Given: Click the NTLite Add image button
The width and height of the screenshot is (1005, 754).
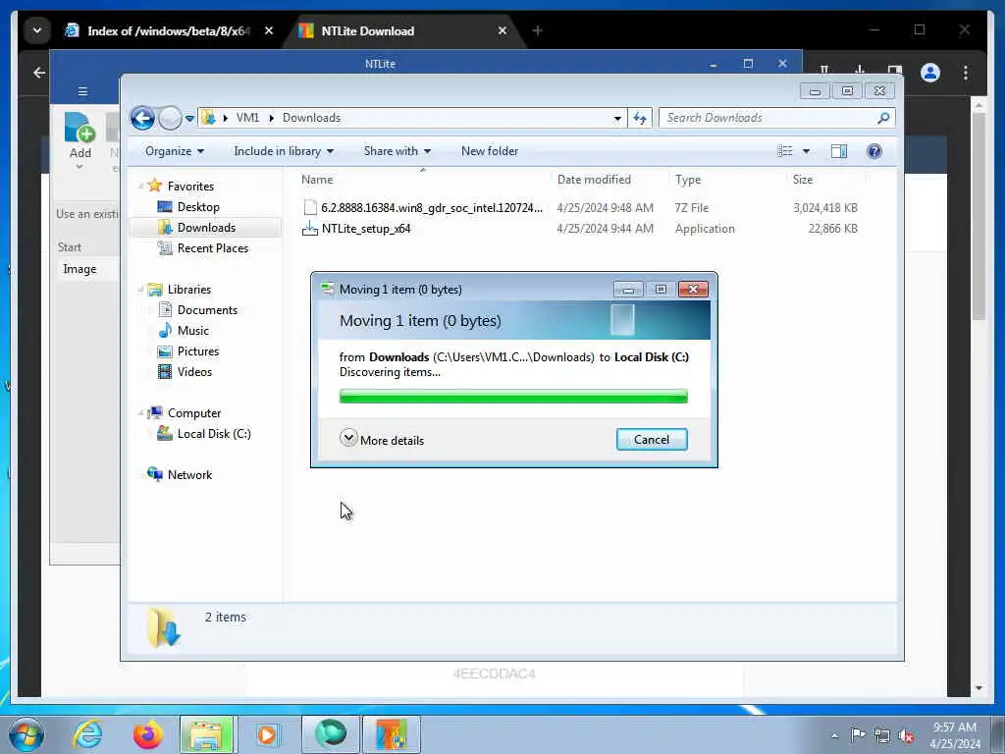Looking at the screenshot, I should point(80,139).
